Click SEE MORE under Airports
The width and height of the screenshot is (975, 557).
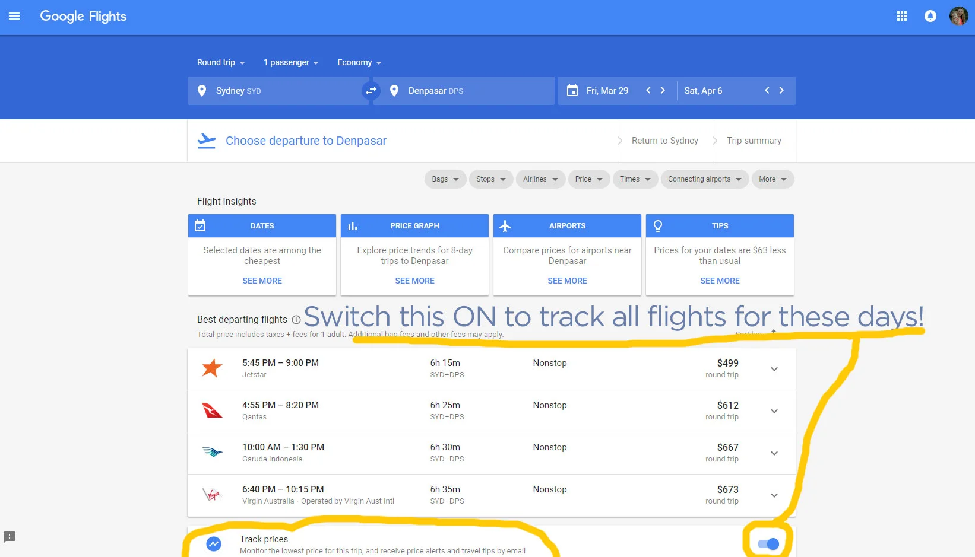point(567,281)
